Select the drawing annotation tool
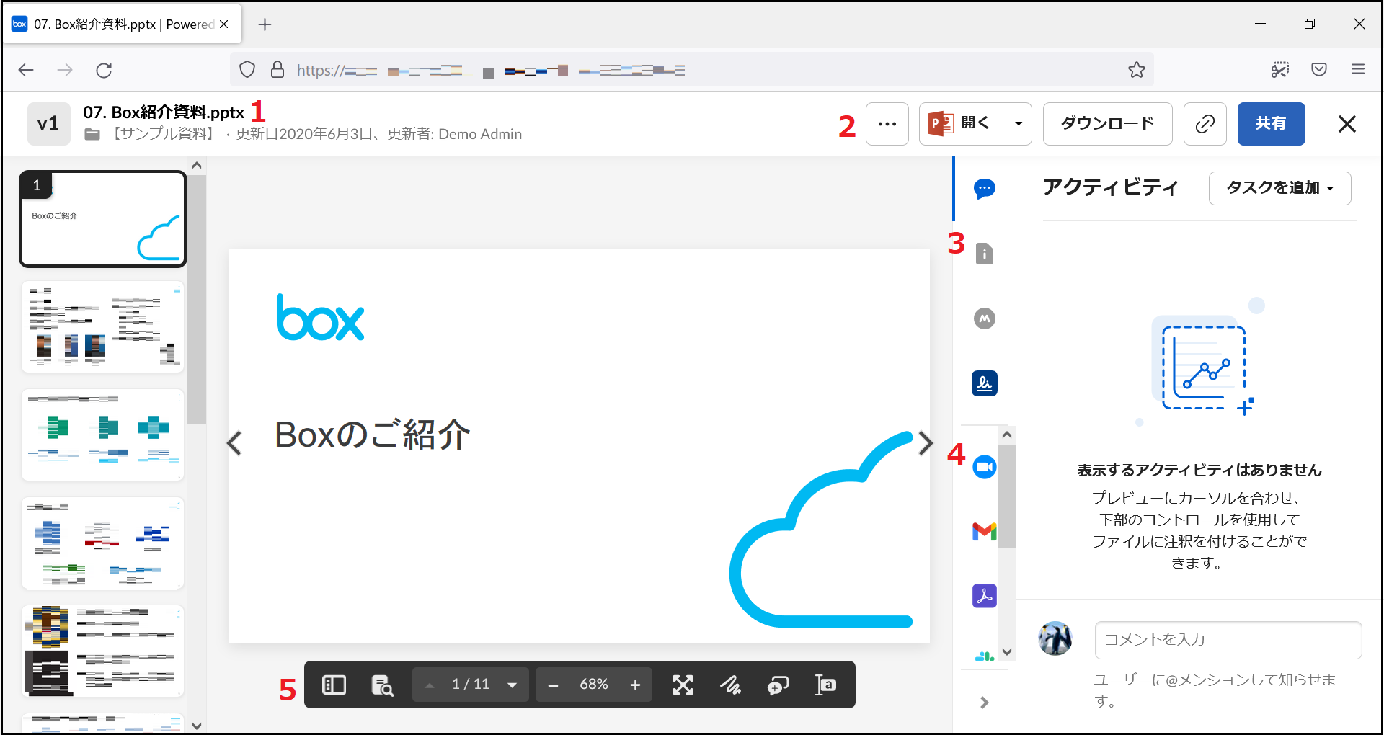This screenshot has height=735, width=1384. pos(730,685)
